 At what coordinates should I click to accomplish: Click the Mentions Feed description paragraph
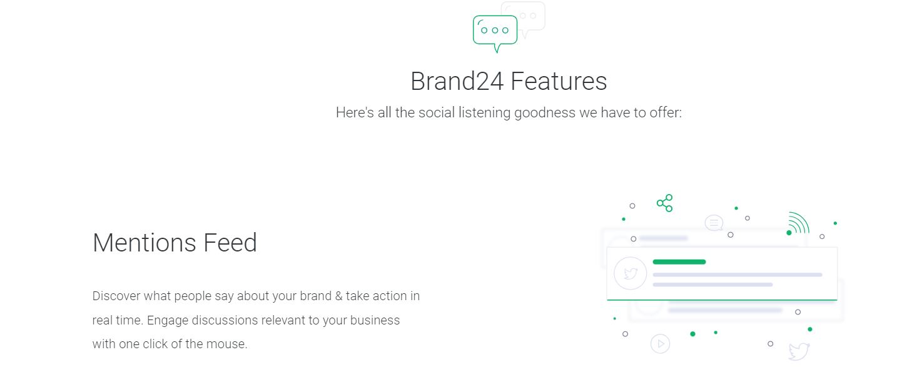[x=256, y=319]
